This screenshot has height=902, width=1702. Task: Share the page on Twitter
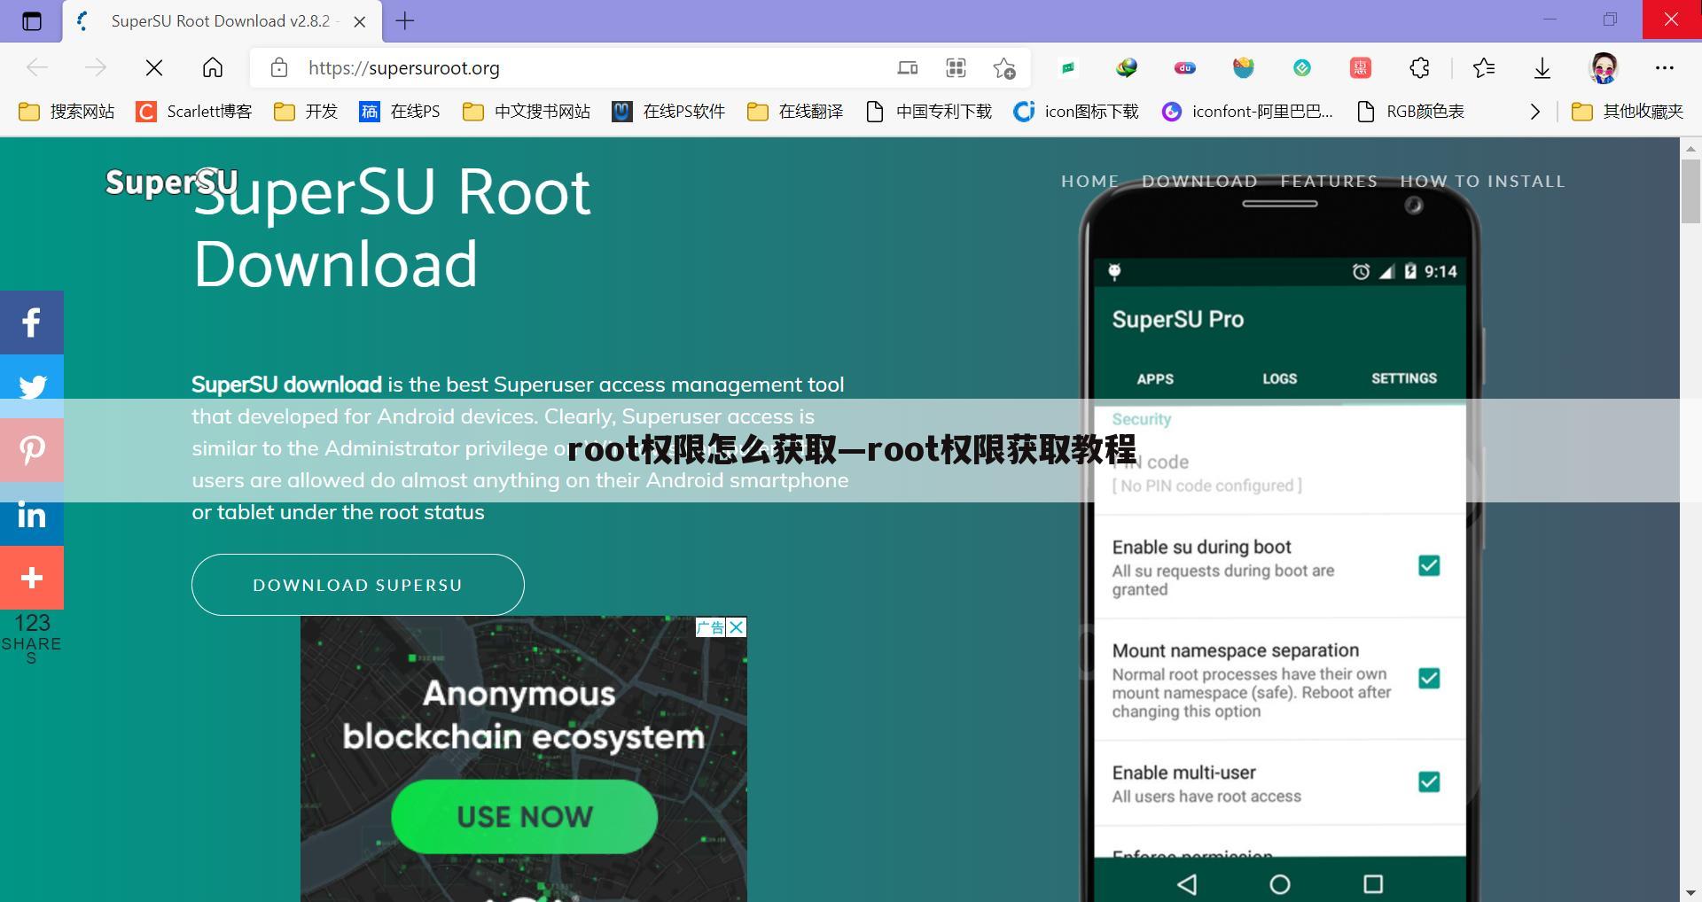[x=32, y=386]
